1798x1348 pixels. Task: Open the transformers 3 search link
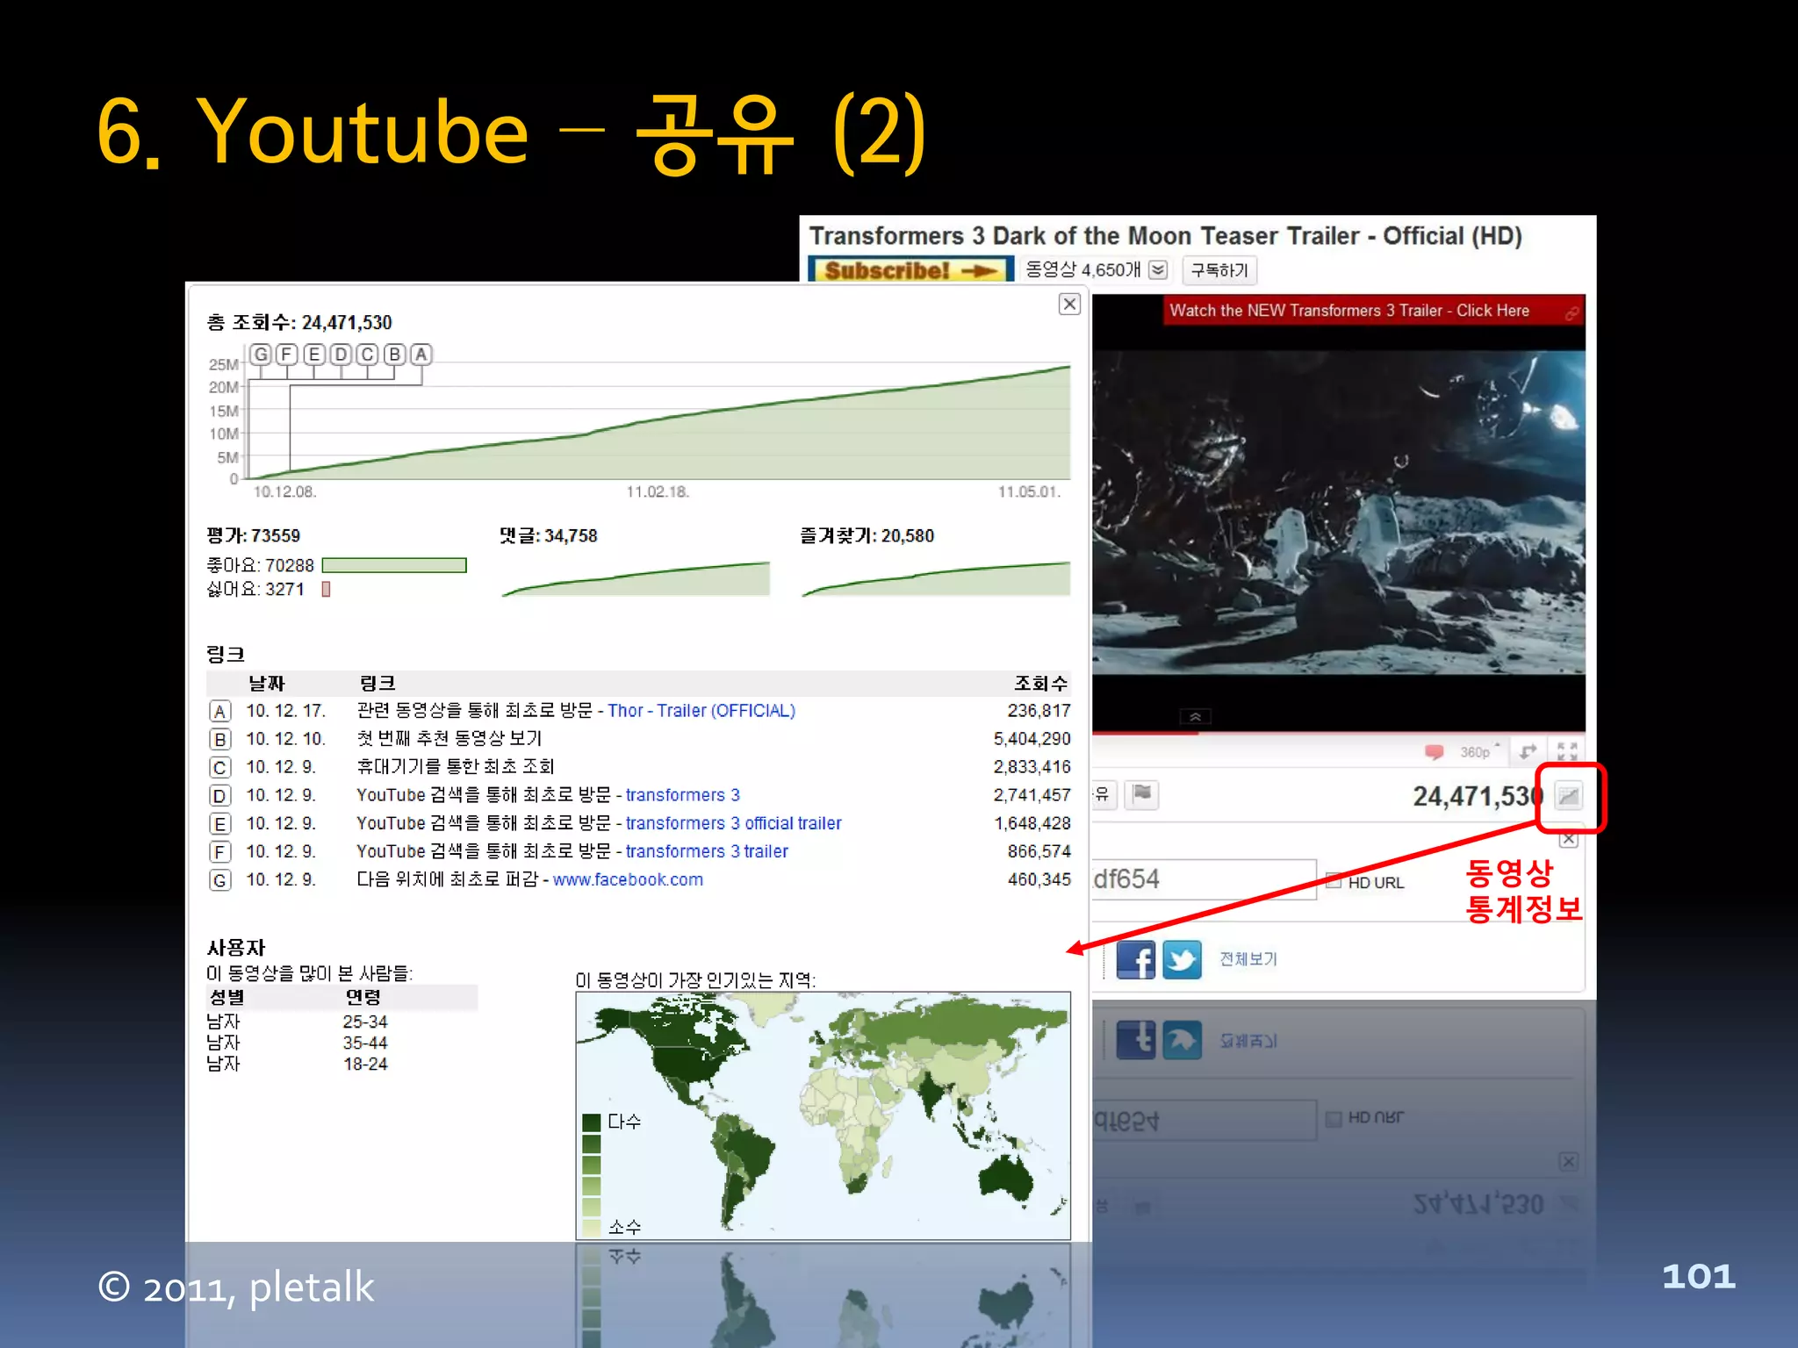(x=682, y=795)
